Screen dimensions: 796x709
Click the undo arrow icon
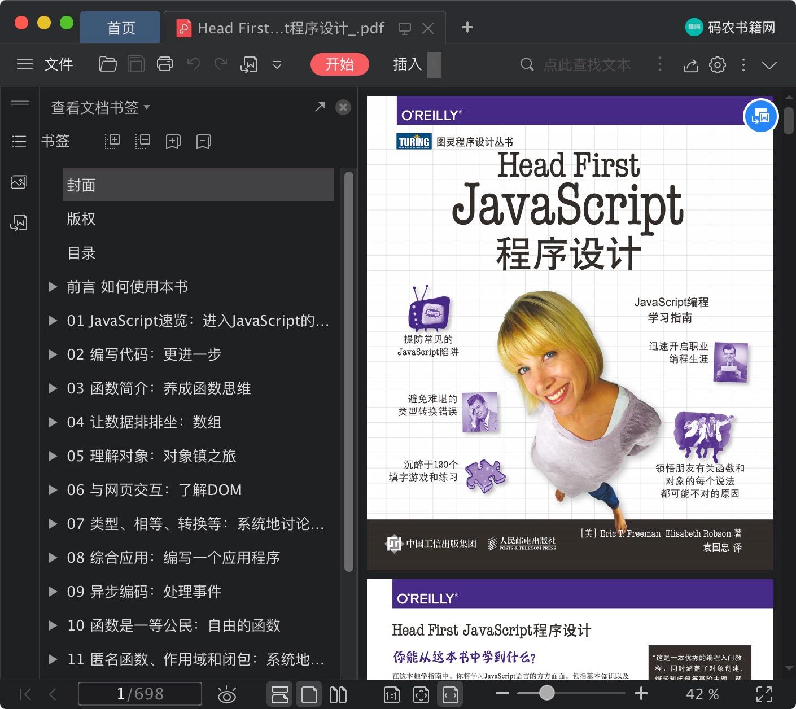(x=194, y=64)
